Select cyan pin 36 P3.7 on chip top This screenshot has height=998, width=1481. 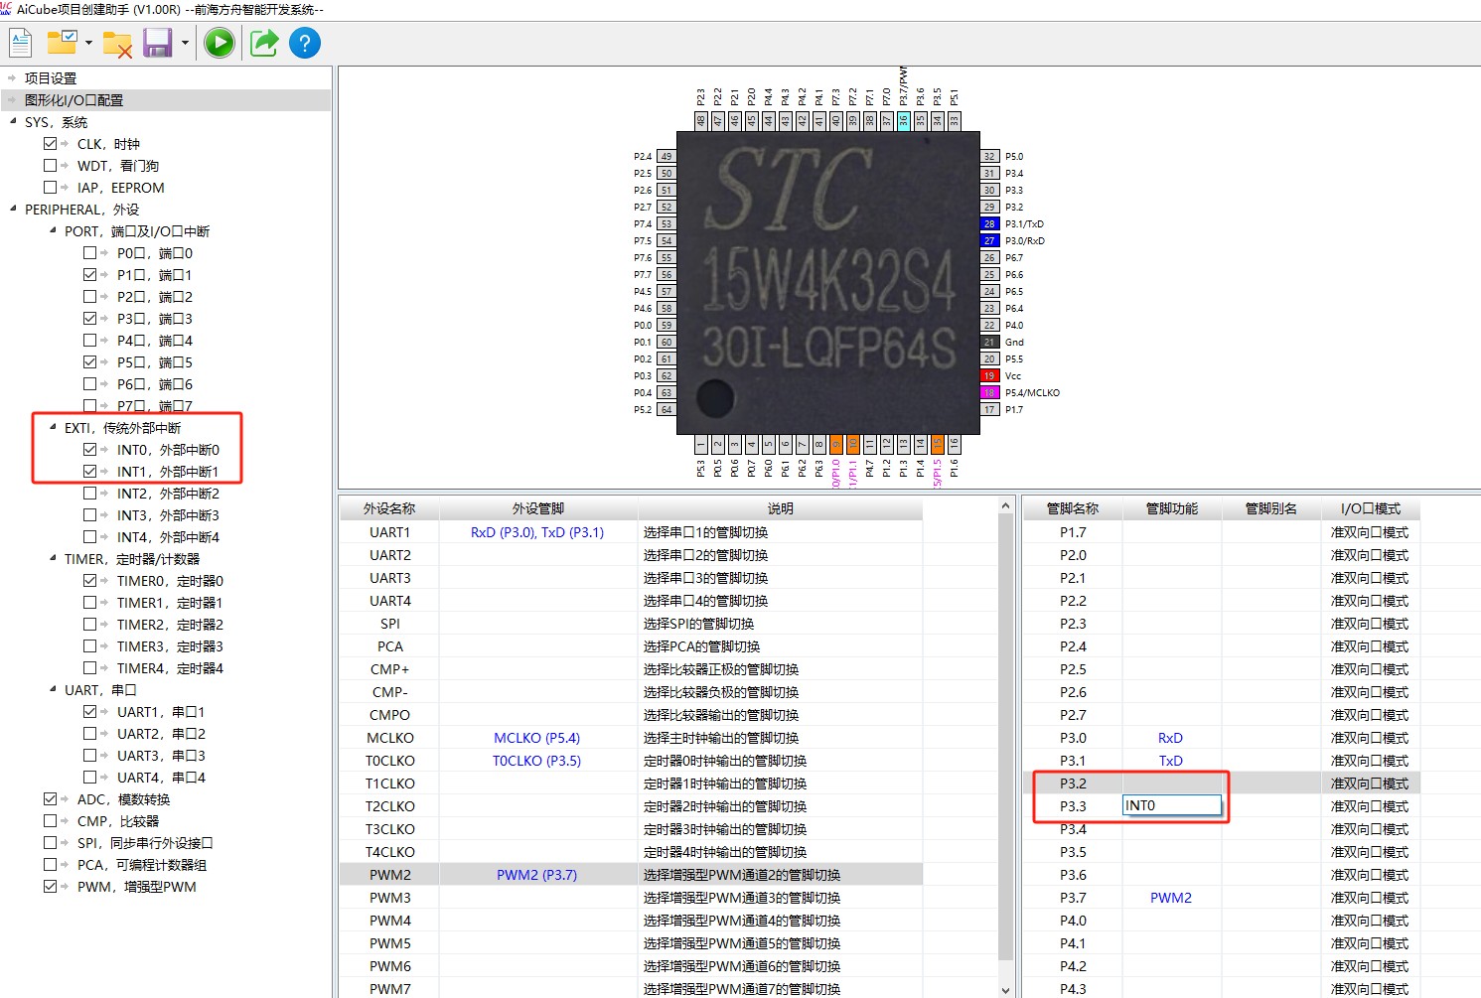[x=903, y=120]
